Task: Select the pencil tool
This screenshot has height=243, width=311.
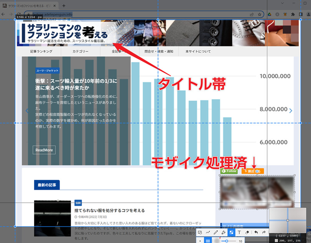Action: 215,233
